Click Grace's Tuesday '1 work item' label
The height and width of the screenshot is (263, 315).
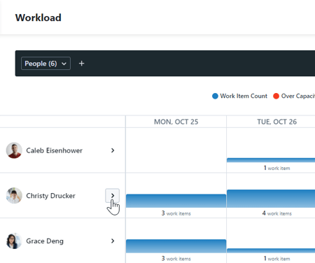pyautogui.click(x=277, y=258)
